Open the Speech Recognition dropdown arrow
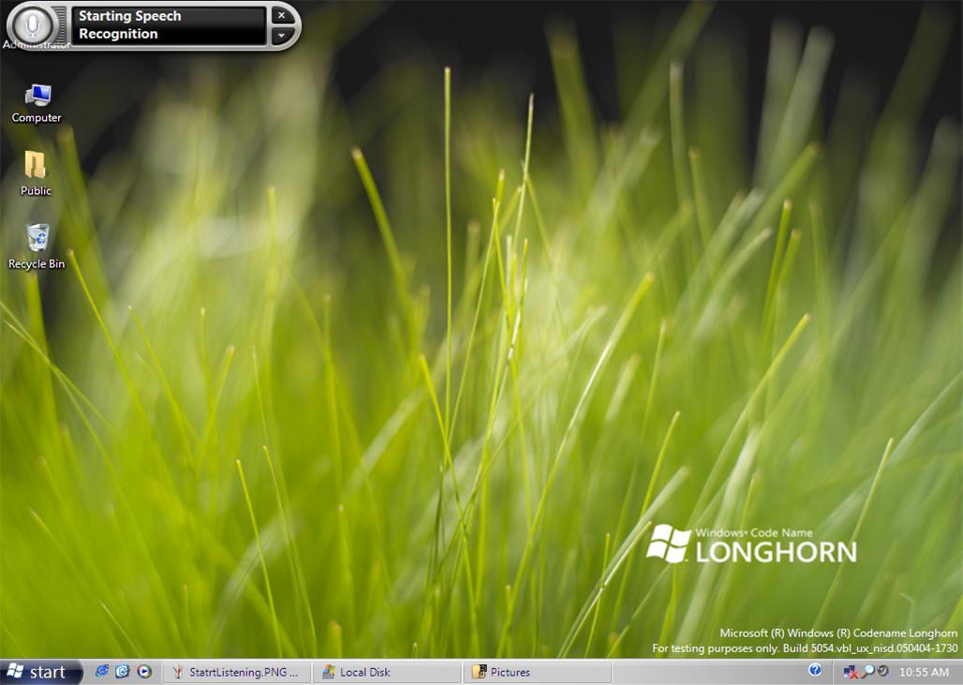Screen dimensions: 963x685 click(x=282, y=36)
